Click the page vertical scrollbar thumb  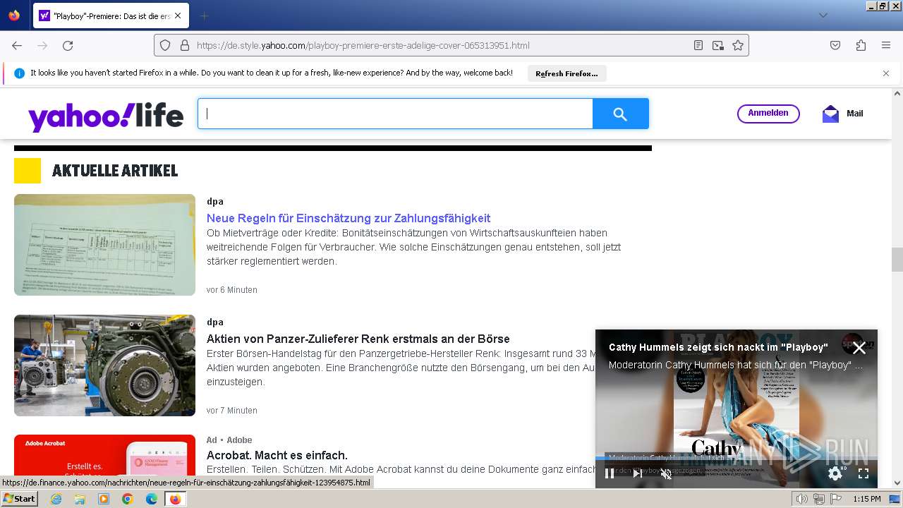click(897, 260)
